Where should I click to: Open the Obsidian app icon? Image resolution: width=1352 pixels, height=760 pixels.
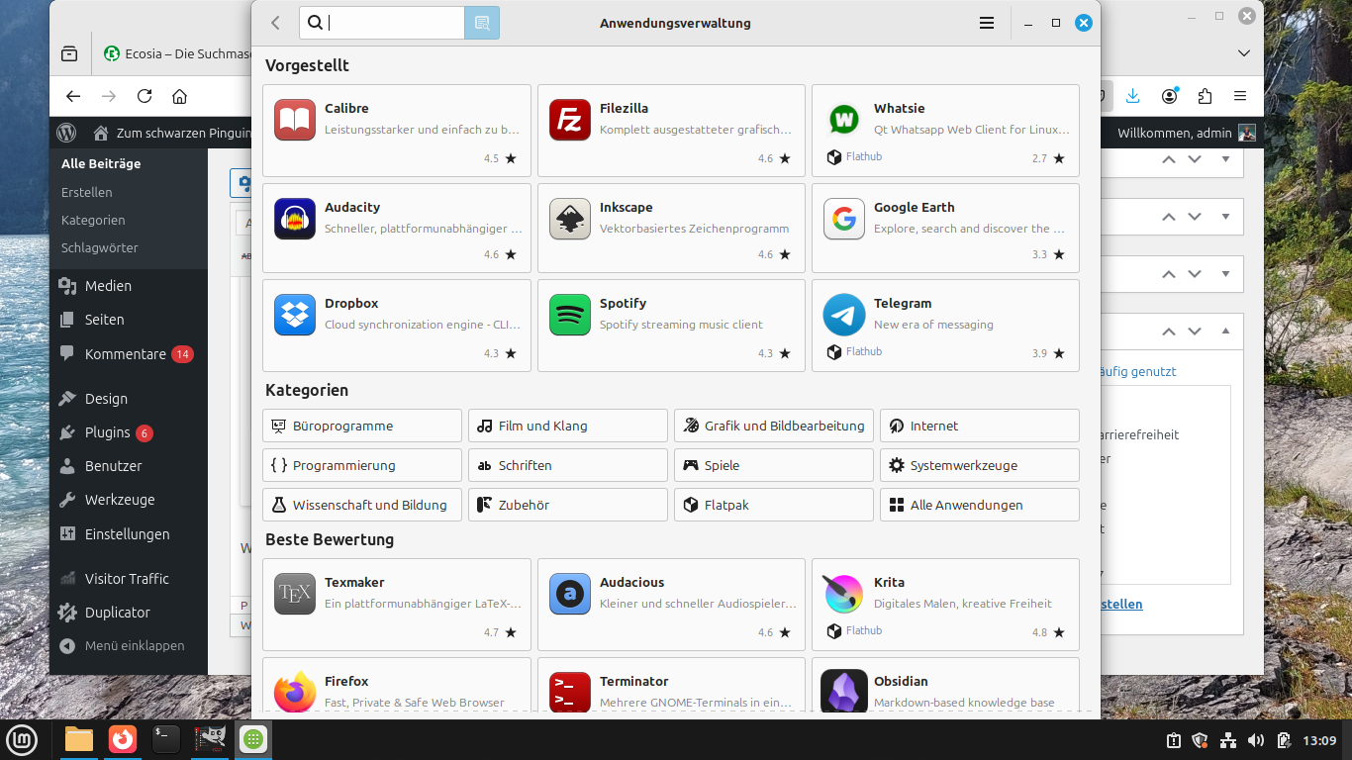pos(843,692)
